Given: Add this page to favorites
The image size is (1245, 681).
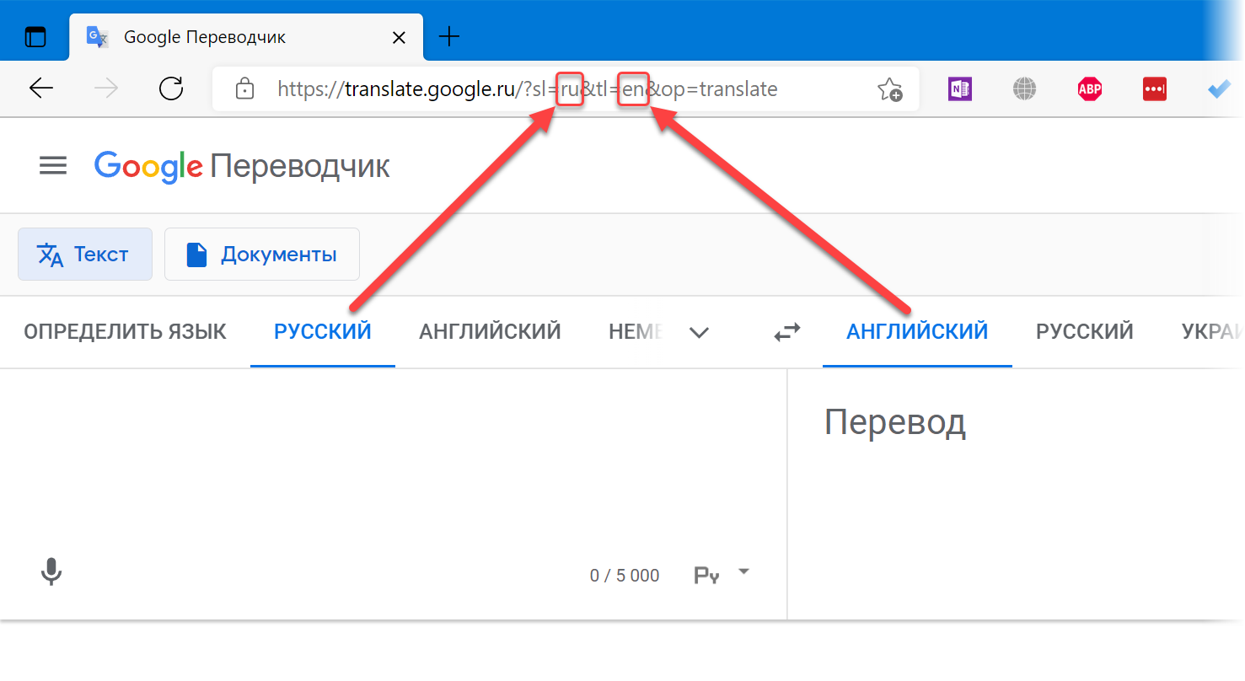Looking at the screenshot, I should [889, 89].
